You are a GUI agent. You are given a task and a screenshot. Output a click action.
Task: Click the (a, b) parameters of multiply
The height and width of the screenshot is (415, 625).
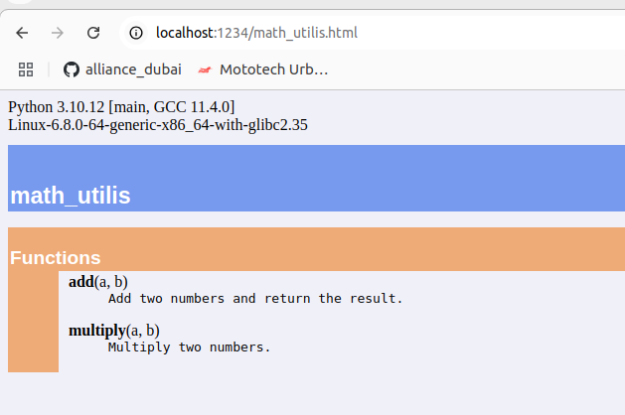tap(143, 331)
